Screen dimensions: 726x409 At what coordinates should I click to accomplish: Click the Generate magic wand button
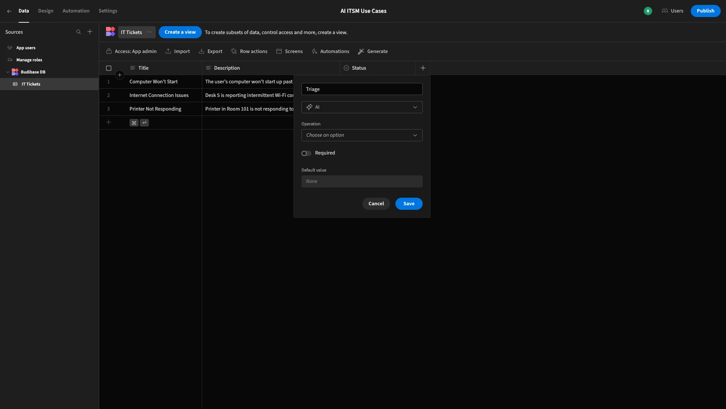pos(373,52)
